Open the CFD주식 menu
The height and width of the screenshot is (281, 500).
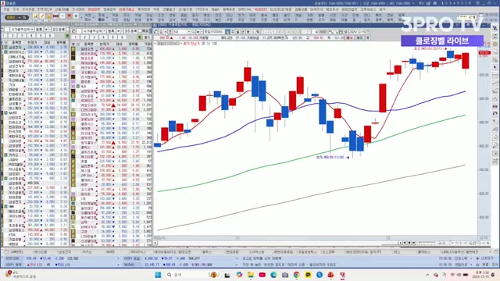pos(202,9)
